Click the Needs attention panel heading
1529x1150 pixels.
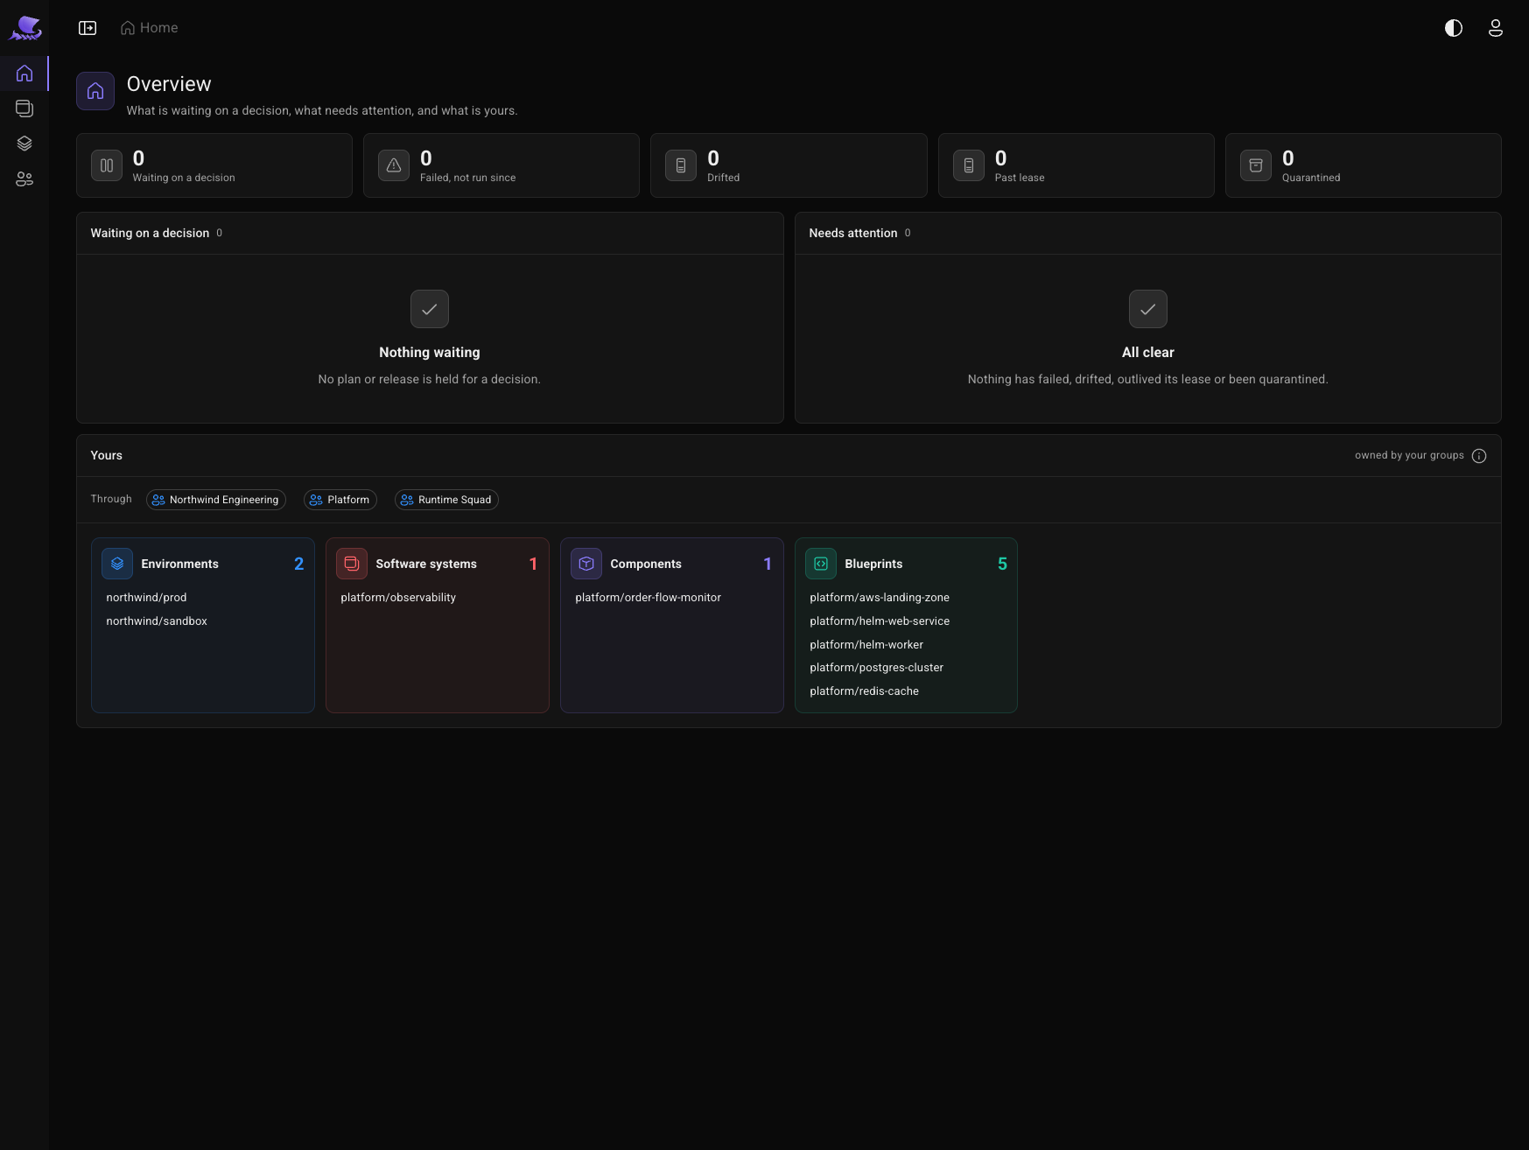click(x=853, y=233)
